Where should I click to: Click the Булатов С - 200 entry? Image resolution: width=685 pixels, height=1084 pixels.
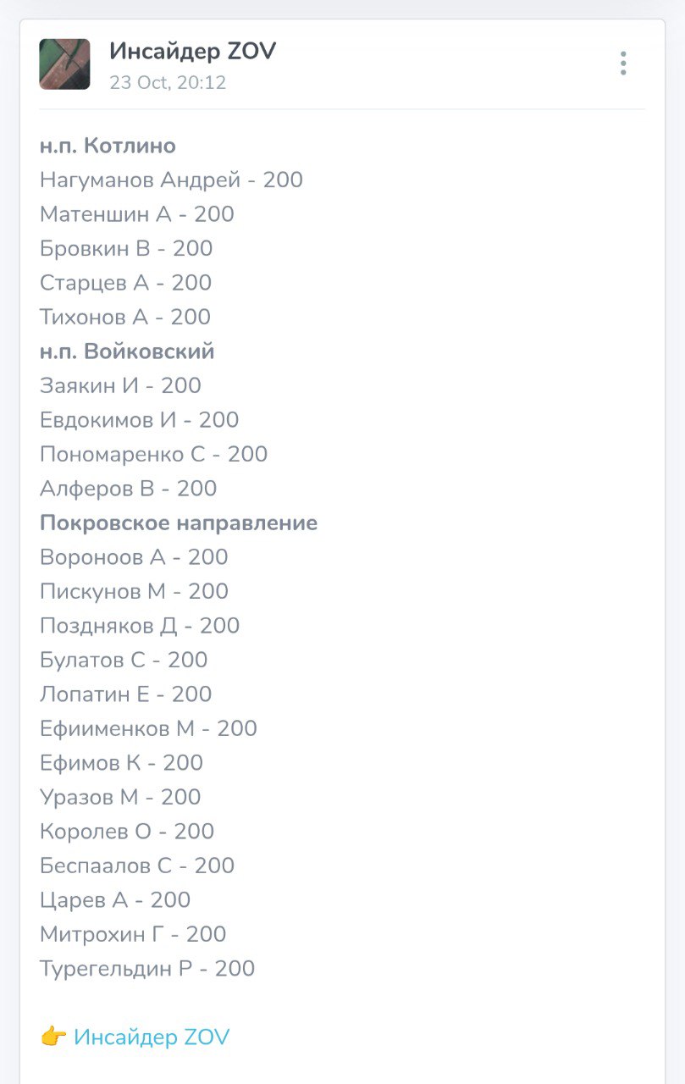(x=124, y=660)
